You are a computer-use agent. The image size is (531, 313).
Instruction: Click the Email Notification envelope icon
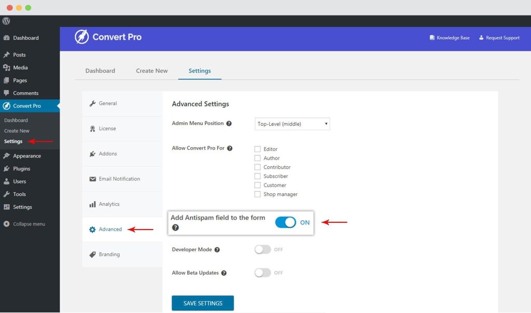(x=92, y=179)
